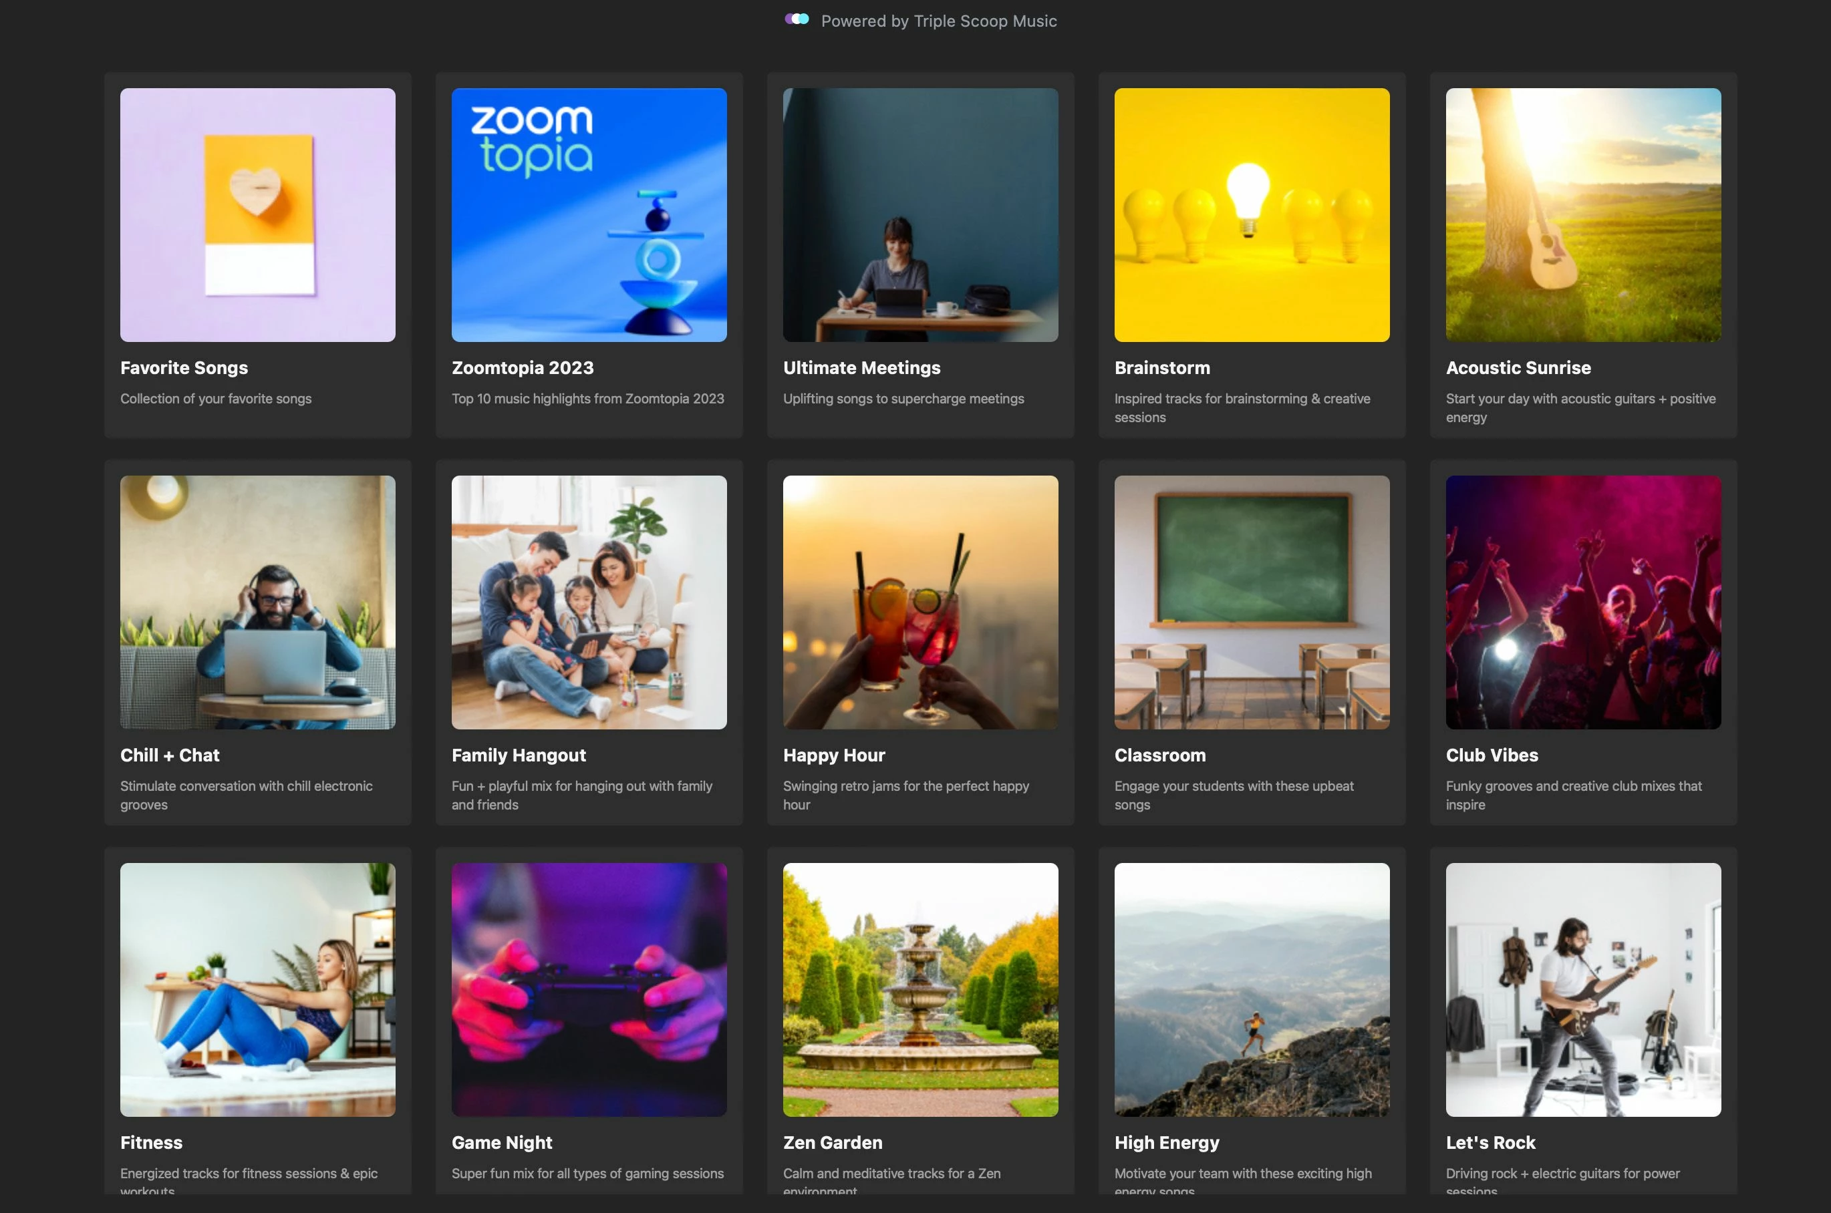
Task: Click the Triple Scoop Music logo icon
Action: point(797,19)
